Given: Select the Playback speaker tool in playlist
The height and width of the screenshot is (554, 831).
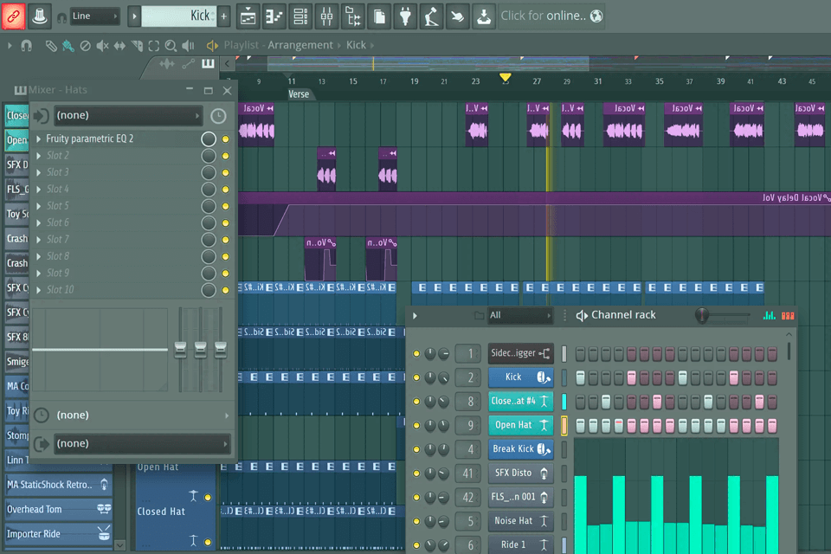Looking at the screenshot, I should (188, 46).
